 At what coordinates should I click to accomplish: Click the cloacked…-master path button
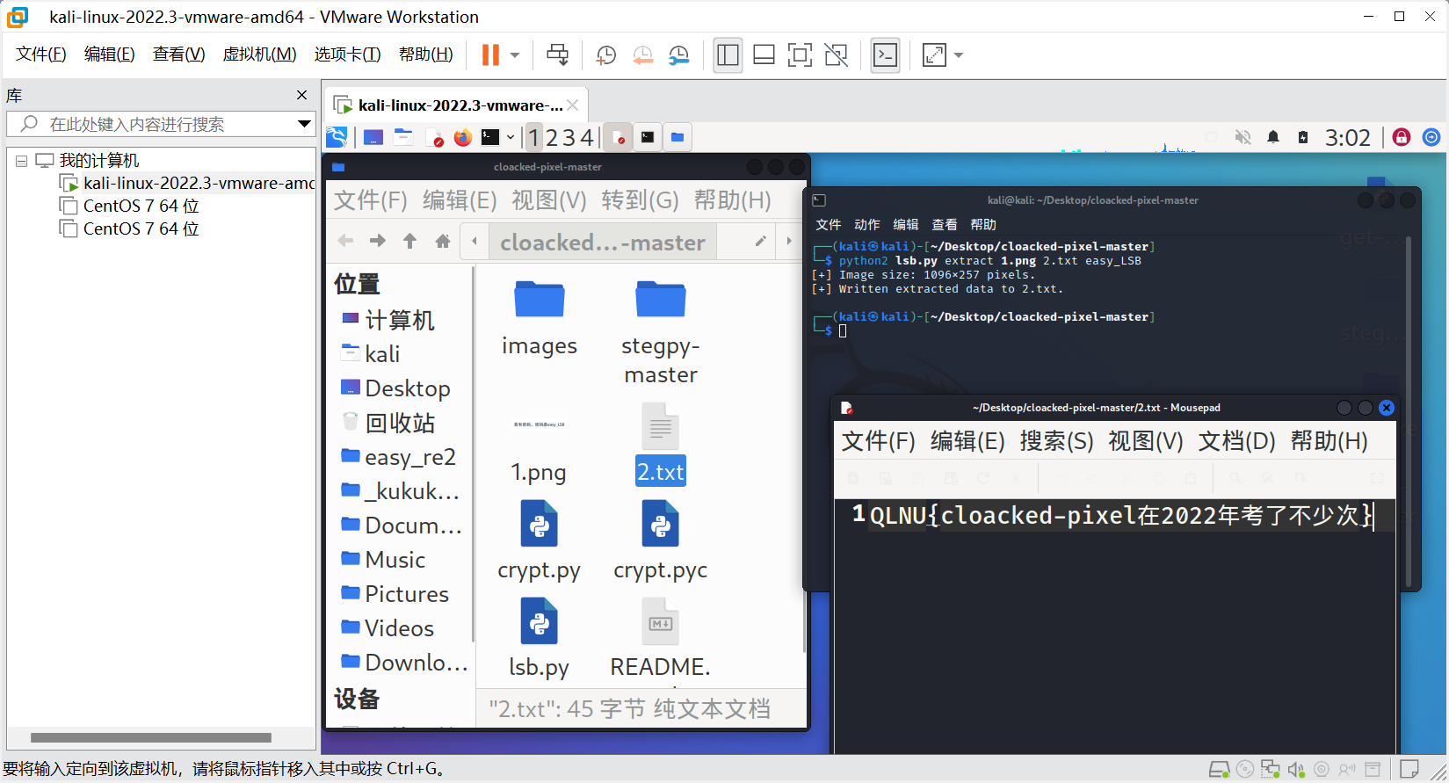(603, 242)
